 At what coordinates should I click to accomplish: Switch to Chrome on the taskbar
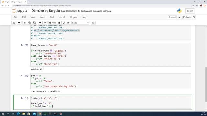point(39,114)
